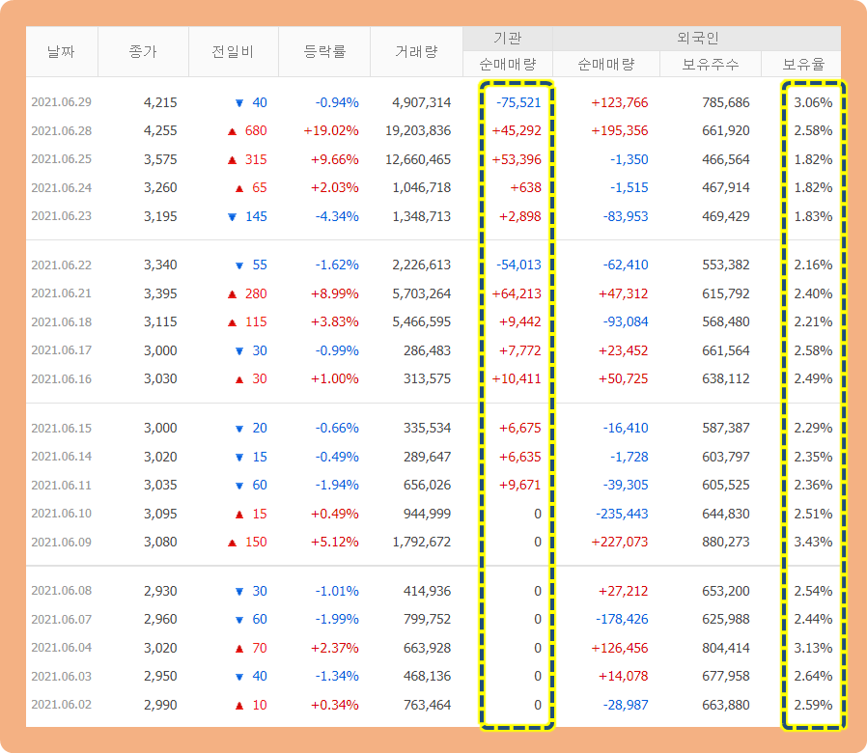Click the 보유율 column header
Screen dimensions: 867x753
pos(801,64)
